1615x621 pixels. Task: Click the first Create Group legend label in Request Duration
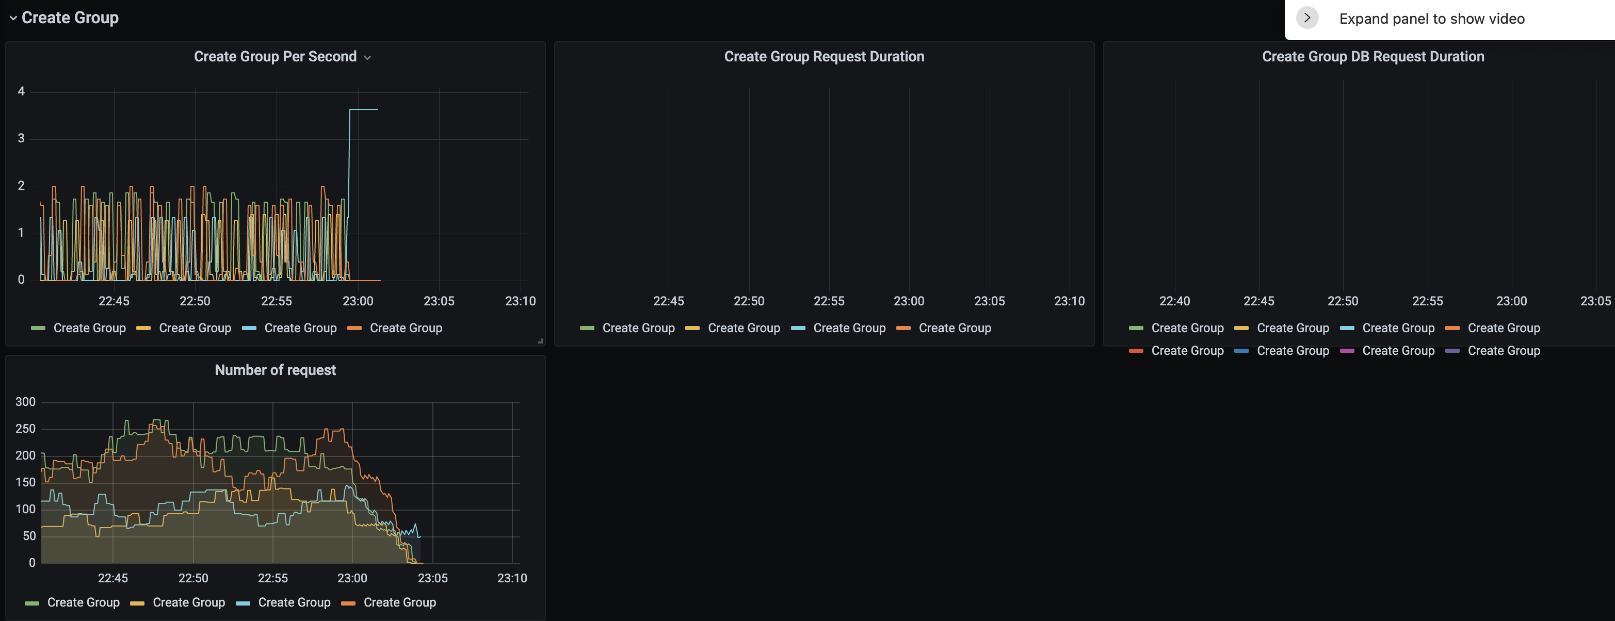639,328
